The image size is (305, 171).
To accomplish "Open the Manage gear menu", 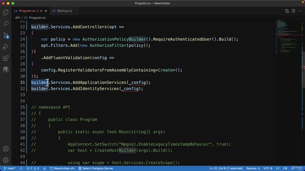I will pyautogui.click(x=6, y=160).
